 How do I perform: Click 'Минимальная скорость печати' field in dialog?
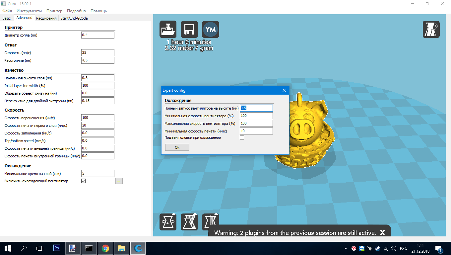(256, 131)
